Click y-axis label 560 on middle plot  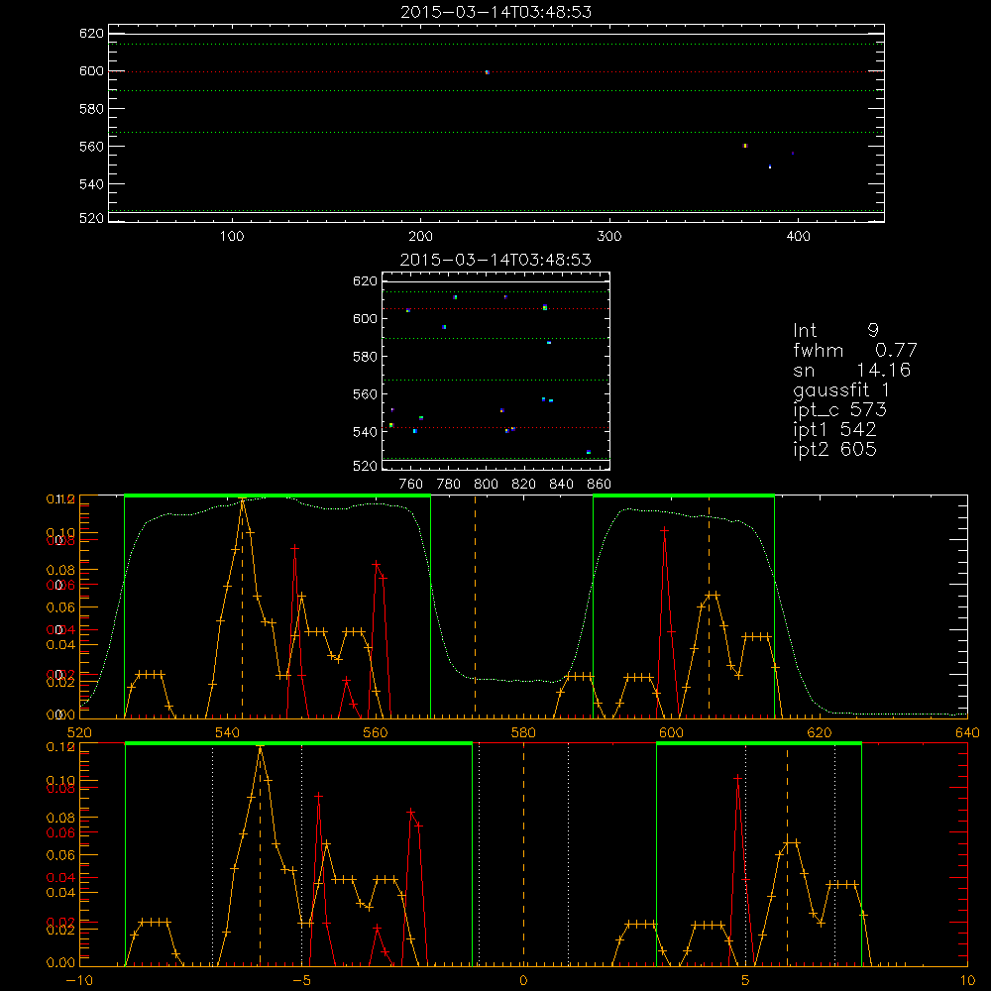point(365,394)
